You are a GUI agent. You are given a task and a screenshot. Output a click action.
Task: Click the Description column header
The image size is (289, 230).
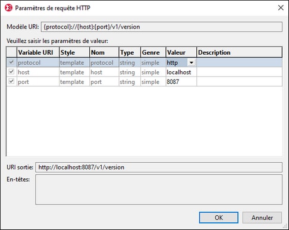[x=240, y=52]
